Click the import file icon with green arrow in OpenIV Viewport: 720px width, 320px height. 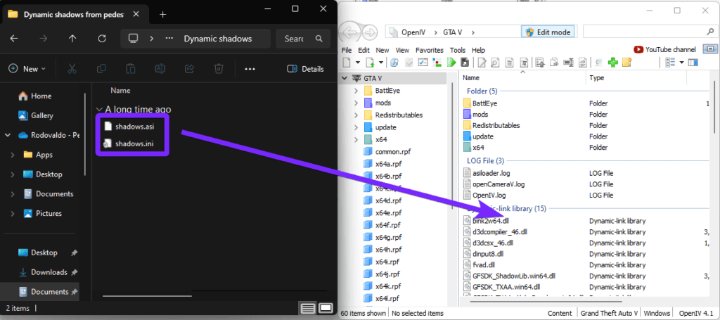tap(370, 62)
